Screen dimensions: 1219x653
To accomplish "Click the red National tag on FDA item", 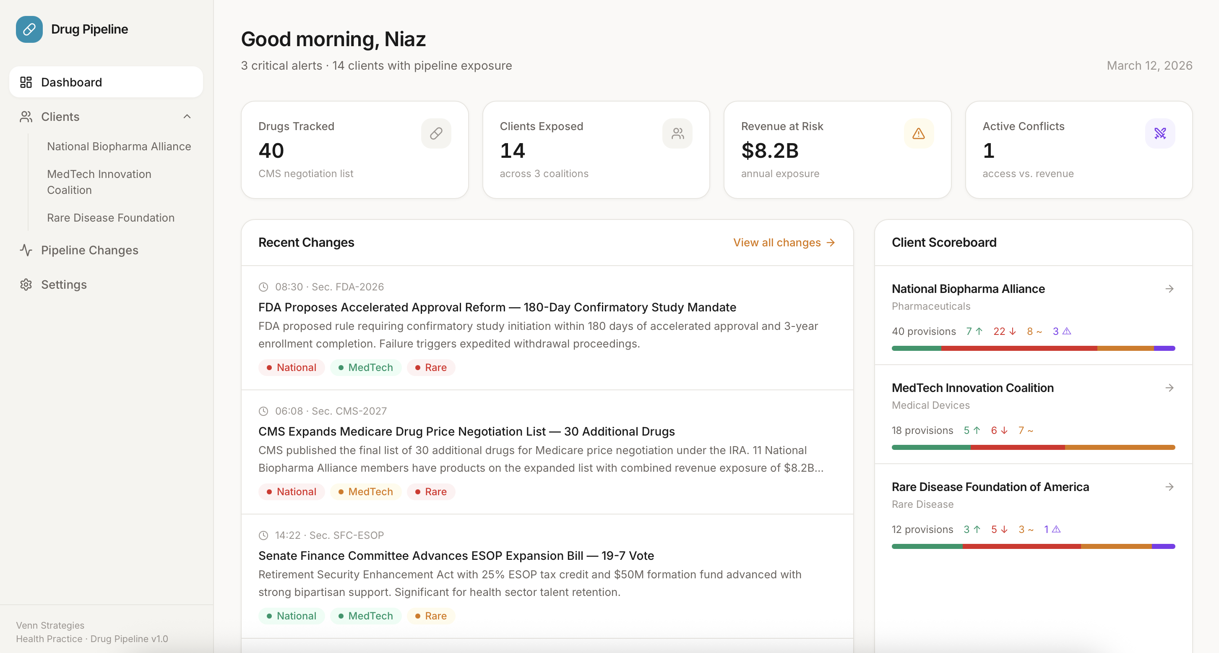I will 292,368.
